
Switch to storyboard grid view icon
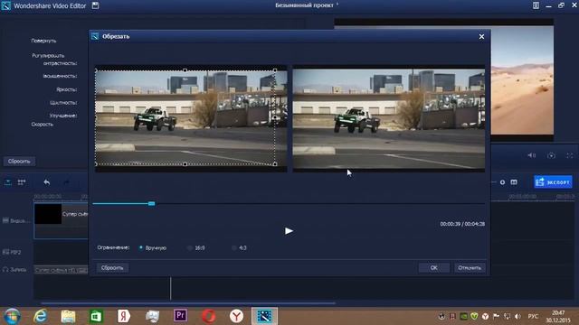click(22, 182)
